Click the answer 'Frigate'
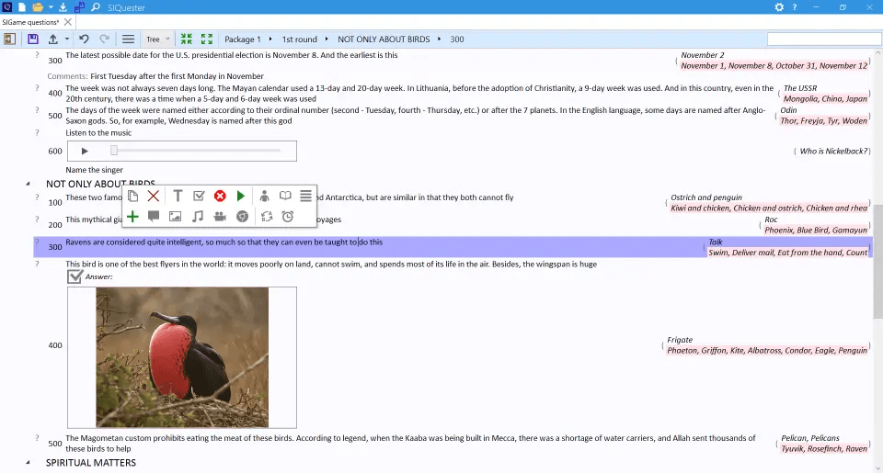 click(680, 340)
